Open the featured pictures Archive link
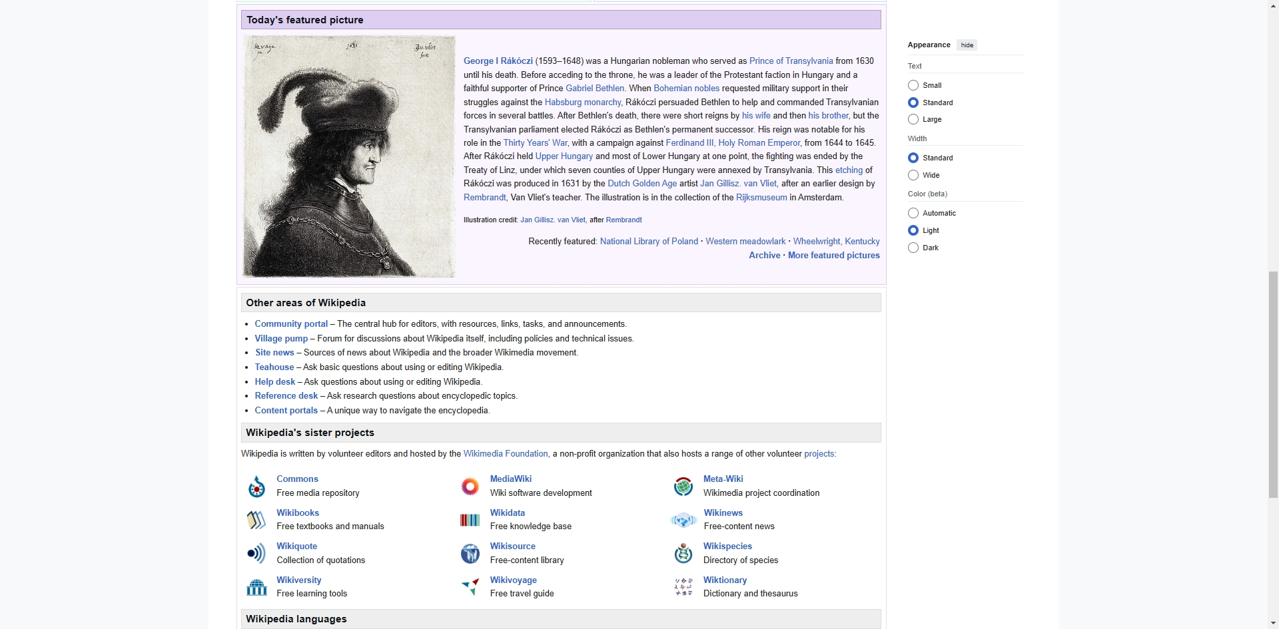Screen dimensions: 1279x629 (x=764, y=255)
